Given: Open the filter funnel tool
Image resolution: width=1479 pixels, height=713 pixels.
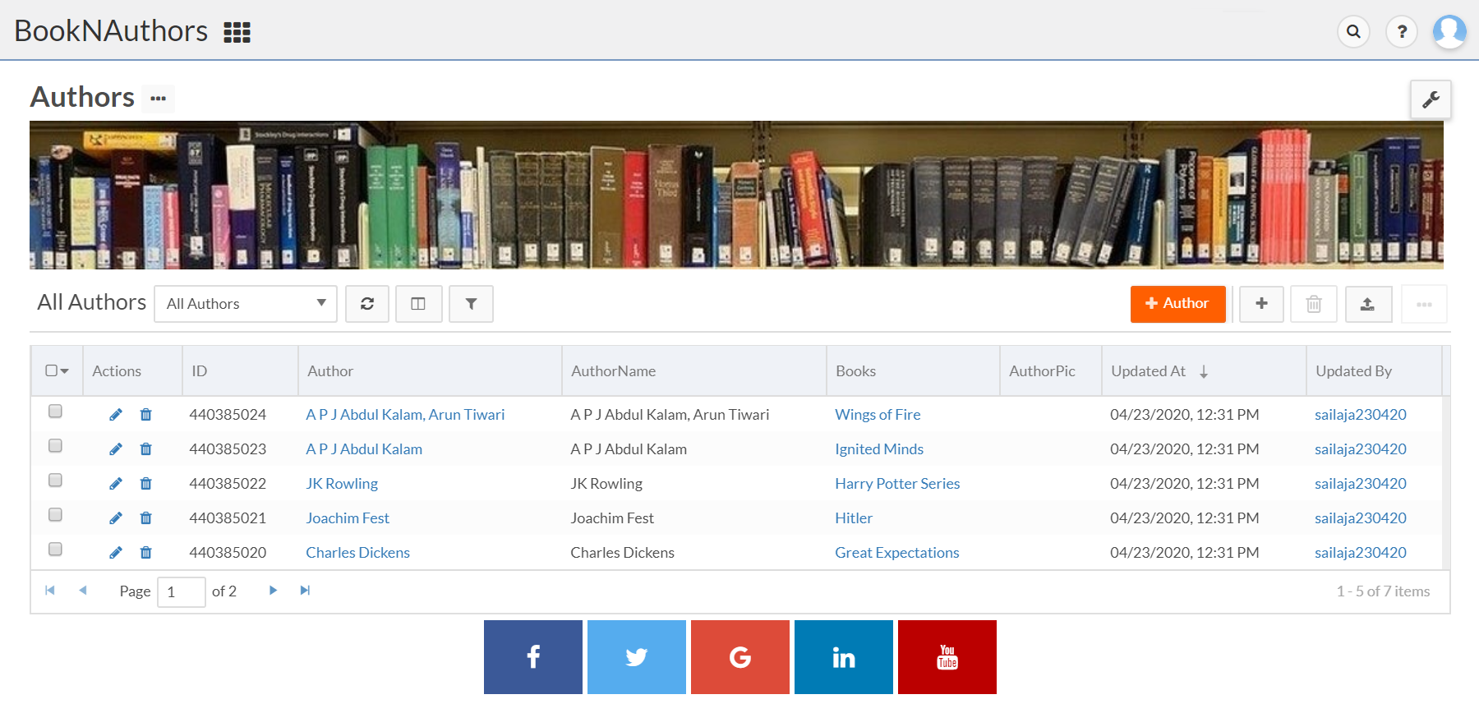Looking at the screenshot, I should (x=471, y=304).
